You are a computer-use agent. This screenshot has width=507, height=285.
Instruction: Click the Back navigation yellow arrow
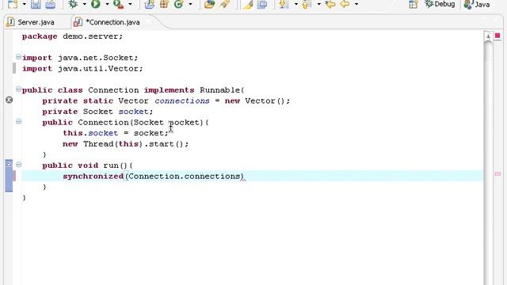click(x=345, y=4)
